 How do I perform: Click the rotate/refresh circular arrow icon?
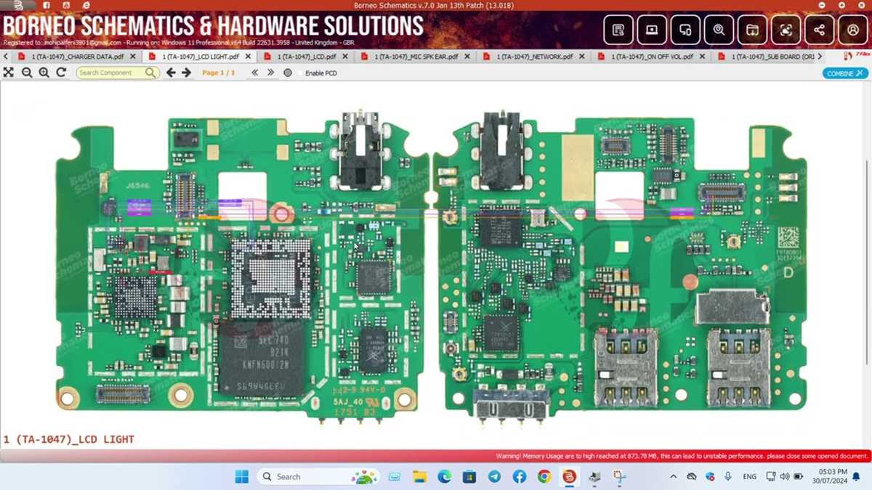coord(61,73)
